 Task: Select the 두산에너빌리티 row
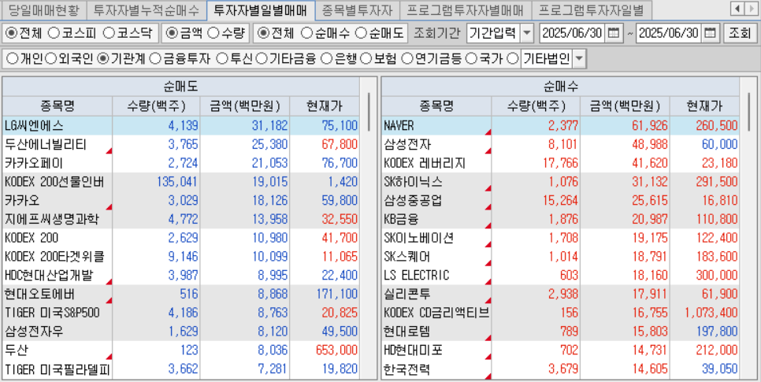click(181, 145)
